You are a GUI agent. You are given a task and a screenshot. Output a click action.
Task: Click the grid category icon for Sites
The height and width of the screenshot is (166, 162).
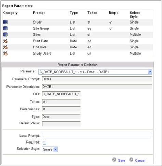[5, 34]
